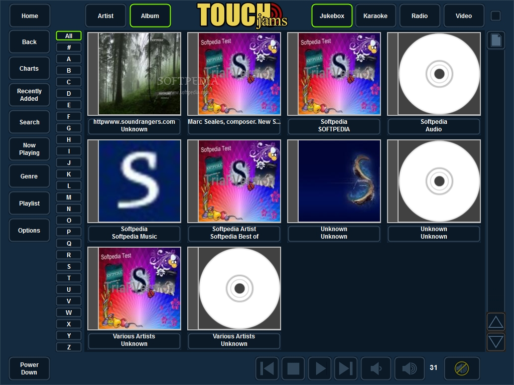
Task: Open the Search screen
Action: (x=30, y=122)
